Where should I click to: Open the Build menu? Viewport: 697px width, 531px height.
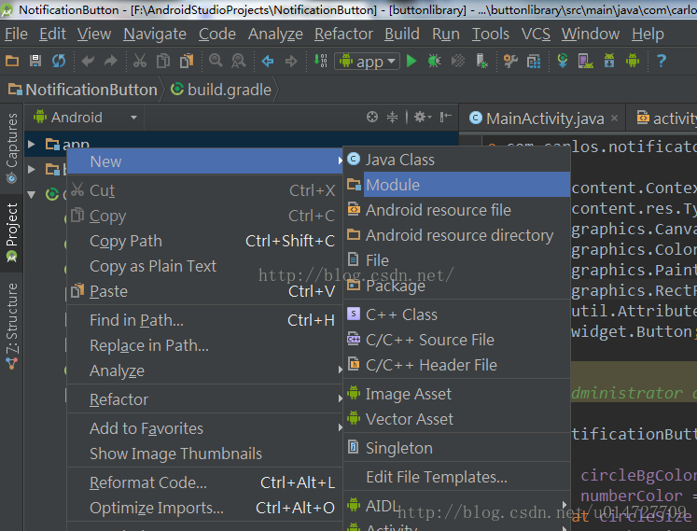[x=402, y=34]
